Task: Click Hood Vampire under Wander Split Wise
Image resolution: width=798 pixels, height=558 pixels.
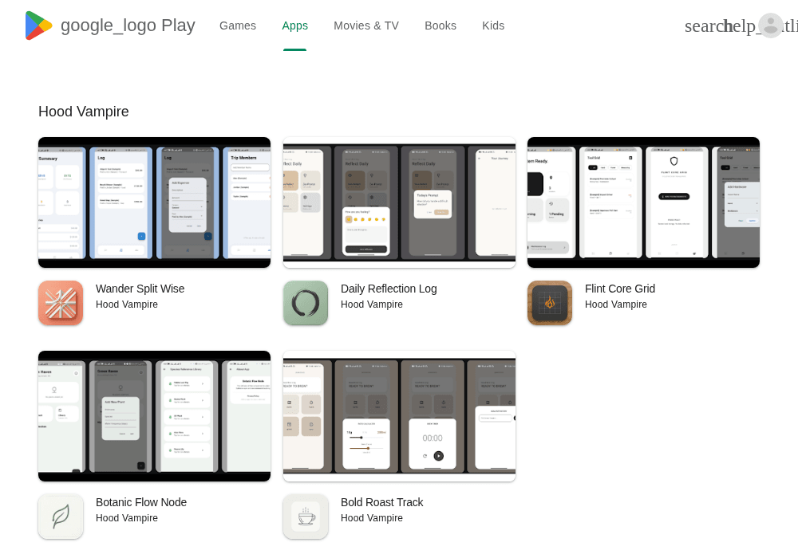Action: click(127, 305)
